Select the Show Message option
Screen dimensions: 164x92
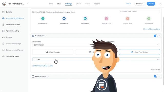(x=53, y=52)
